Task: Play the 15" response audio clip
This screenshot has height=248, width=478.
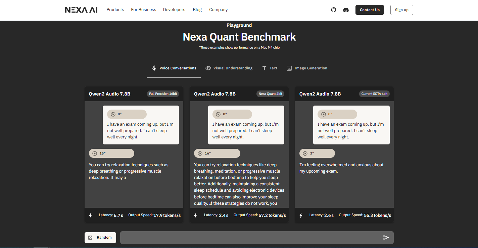Action: [x=95, y=153]
